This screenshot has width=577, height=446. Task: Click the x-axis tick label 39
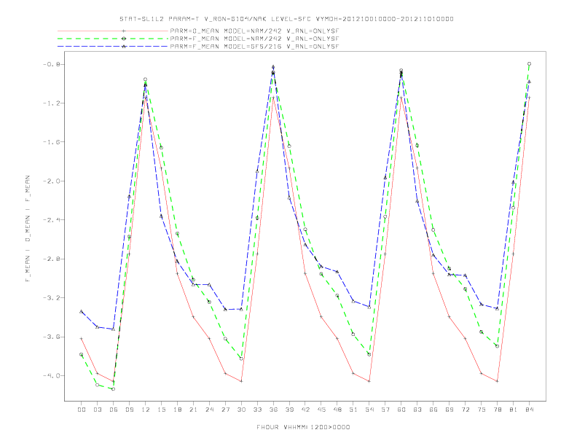click(x=290, y=410)
